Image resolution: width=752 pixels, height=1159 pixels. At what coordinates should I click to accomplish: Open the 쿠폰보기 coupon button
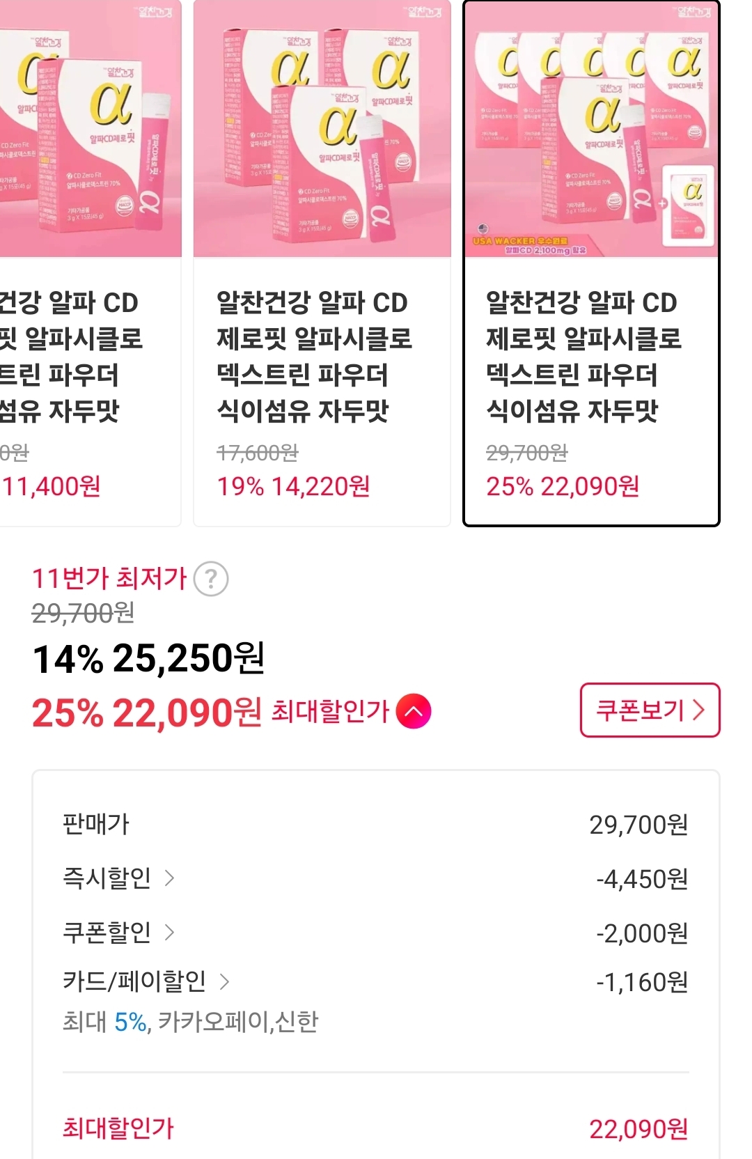pos(650,710)
